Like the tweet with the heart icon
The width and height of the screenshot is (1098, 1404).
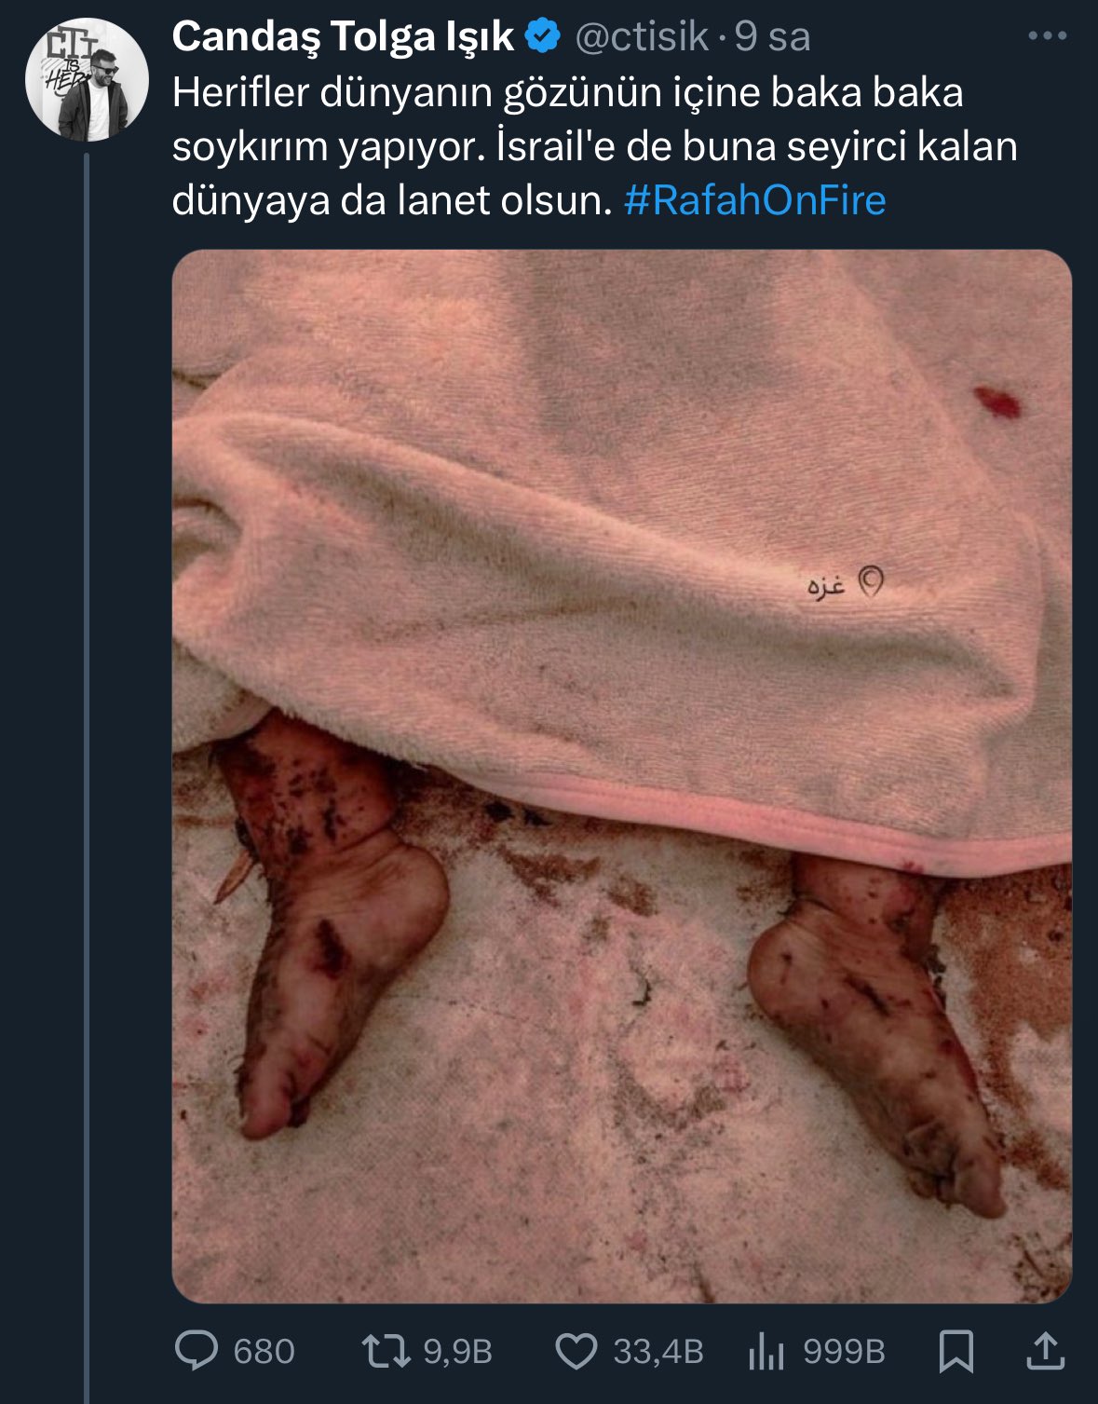[576, 1352]
